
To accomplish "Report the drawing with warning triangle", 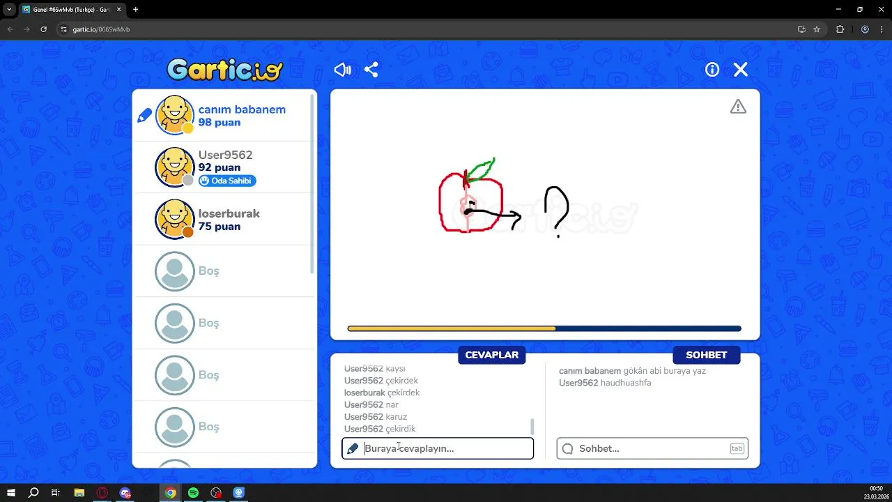I will click(738, 107).
